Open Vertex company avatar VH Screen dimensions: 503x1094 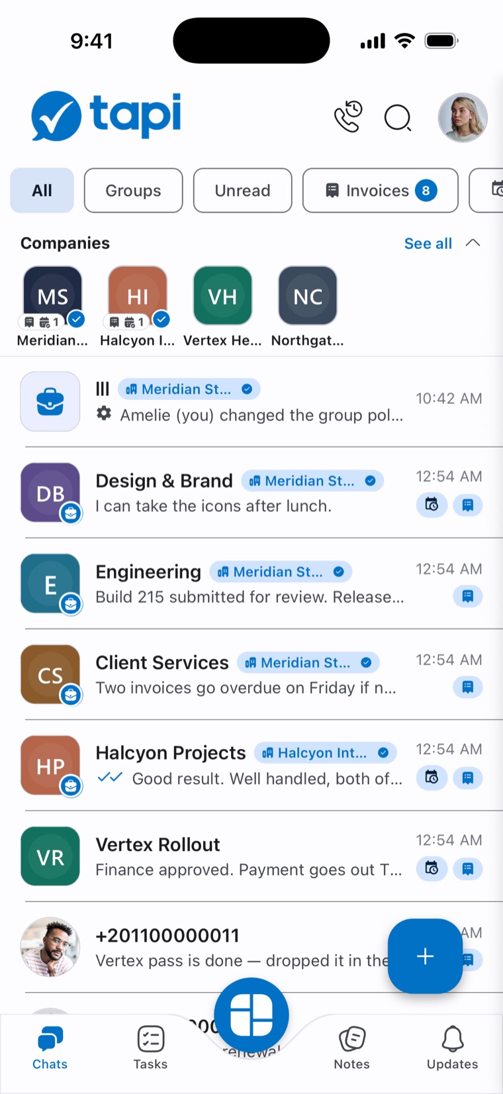pos(222,295)
